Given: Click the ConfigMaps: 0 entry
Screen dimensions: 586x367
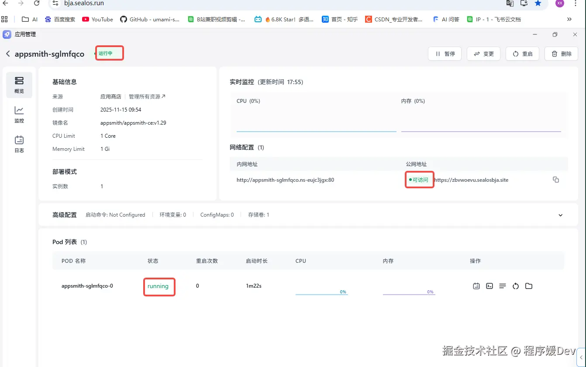Looking at the screenshot, I should coord(217,215).
